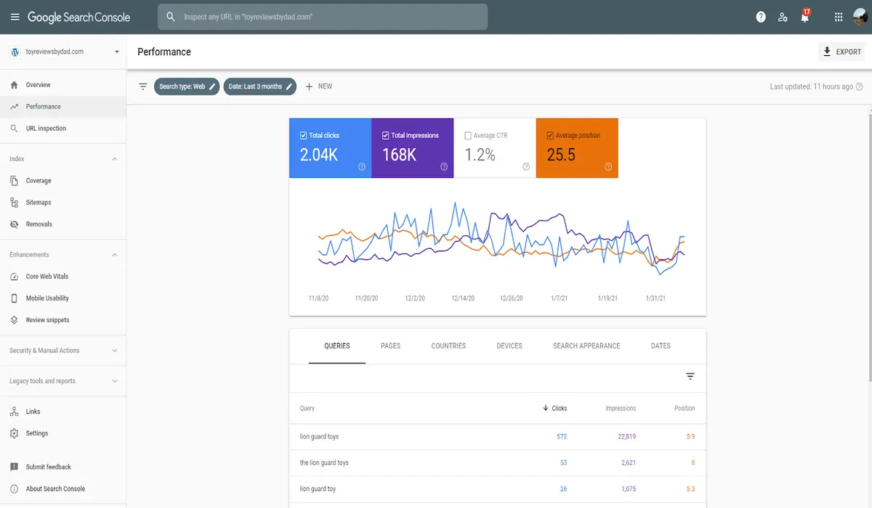Screen dimensions: 872x508
Task: Switch to the Pages tab
Action: pos(390,346)
